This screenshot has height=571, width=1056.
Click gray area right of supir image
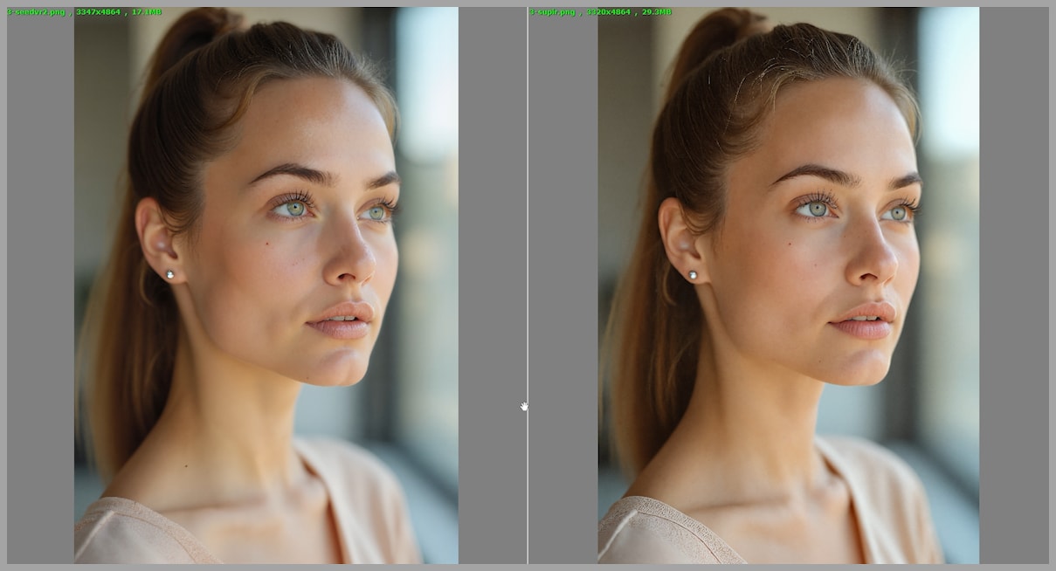coord(1013,288)
